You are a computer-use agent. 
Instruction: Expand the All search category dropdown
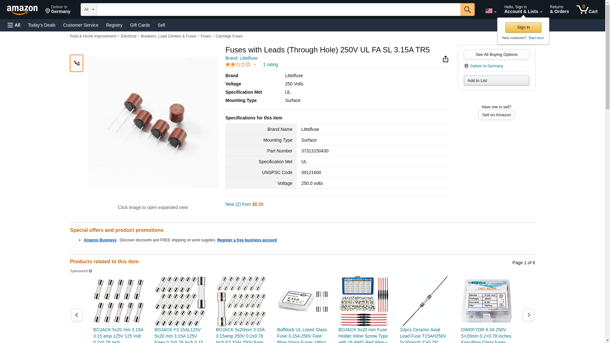coord(89,10)
